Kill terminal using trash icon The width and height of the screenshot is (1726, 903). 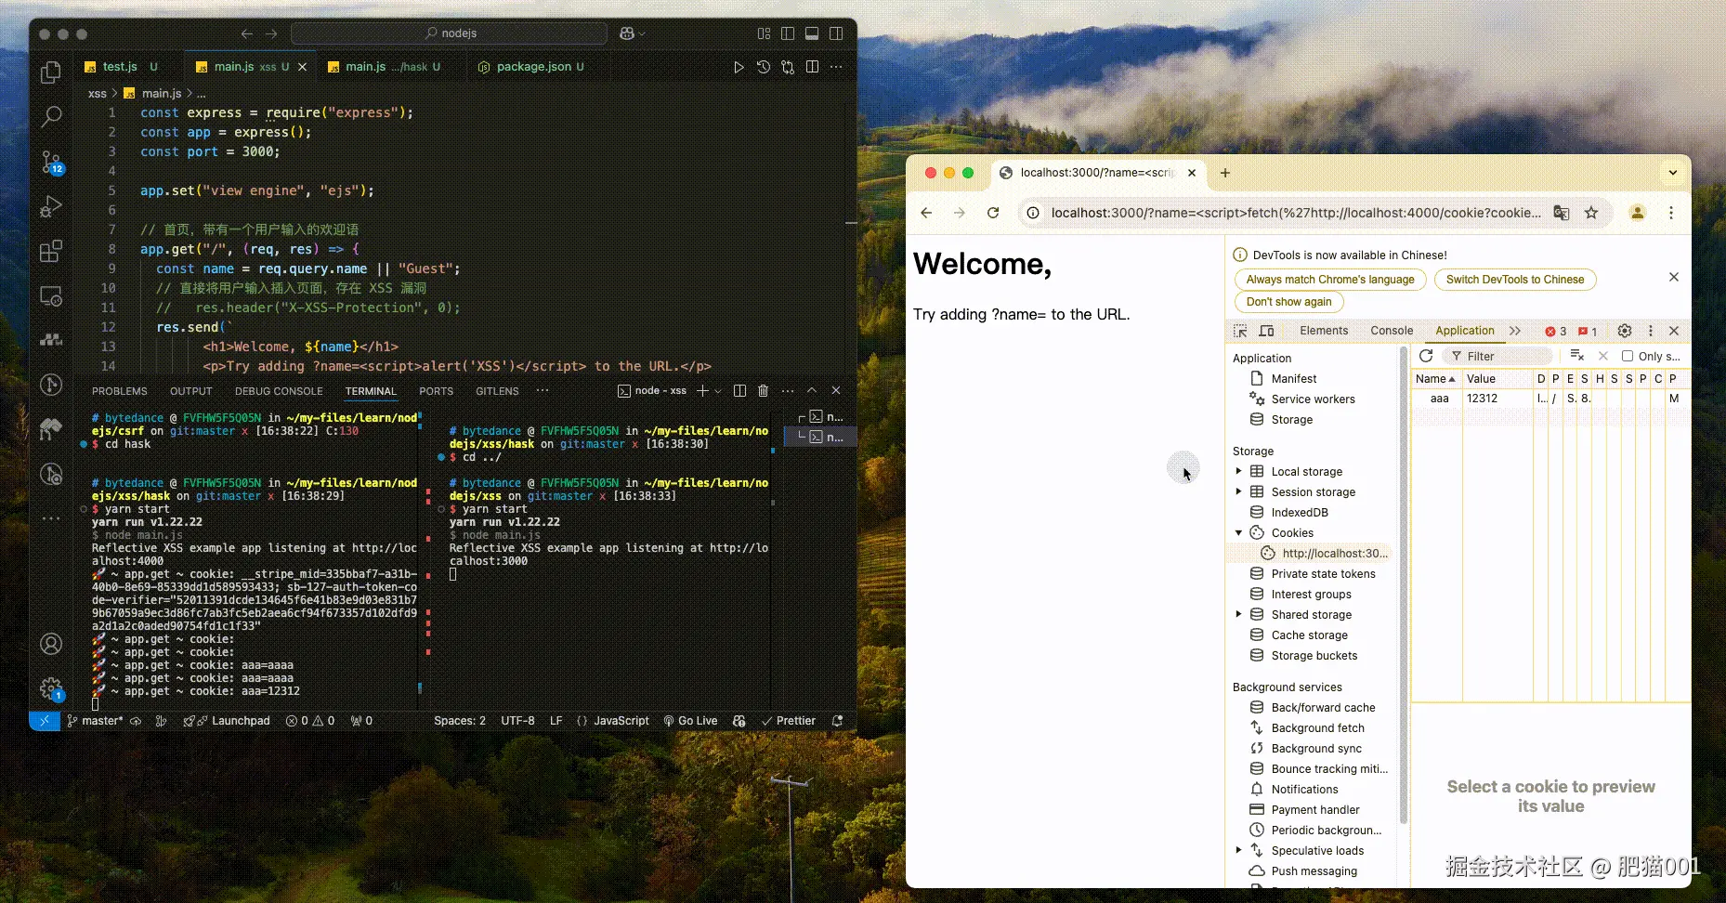click(x=764, y=391)
